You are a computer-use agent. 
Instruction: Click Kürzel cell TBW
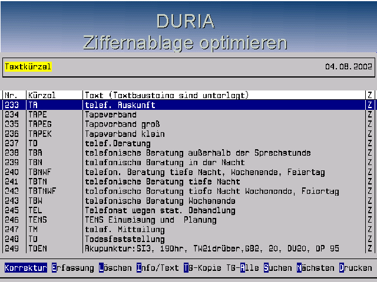point(35,201)
